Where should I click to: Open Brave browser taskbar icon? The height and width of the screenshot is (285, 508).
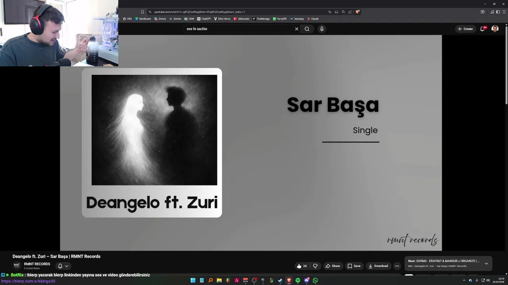(x=289, y=280)
